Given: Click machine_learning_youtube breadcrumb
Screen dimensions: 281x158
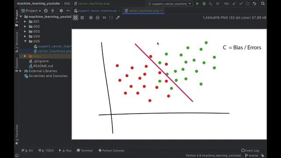Looking at the screenshot, I should pos(38,4).
